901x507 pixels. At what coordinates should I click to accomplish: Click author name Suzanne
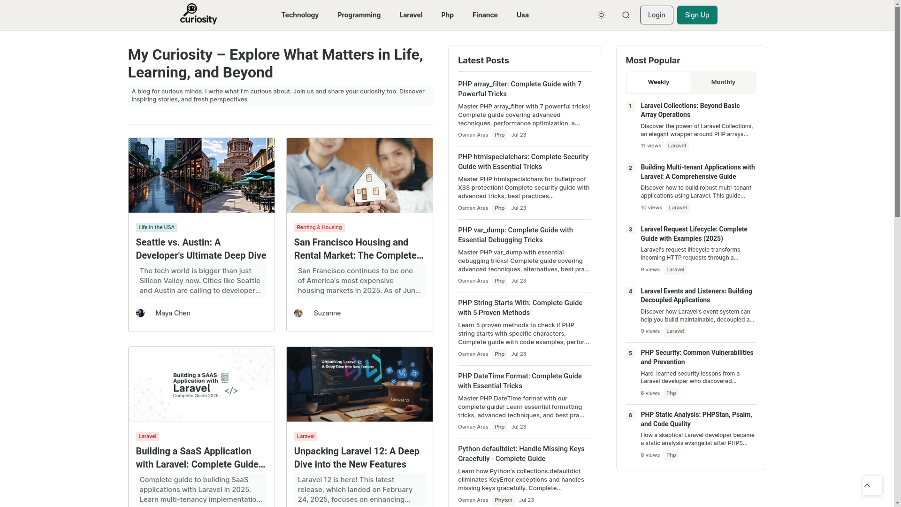327,313
